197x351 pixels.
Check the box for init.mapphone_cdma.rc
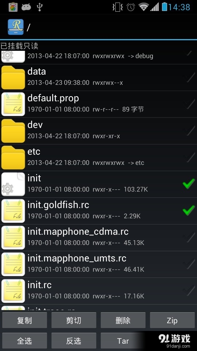(189, 237)
